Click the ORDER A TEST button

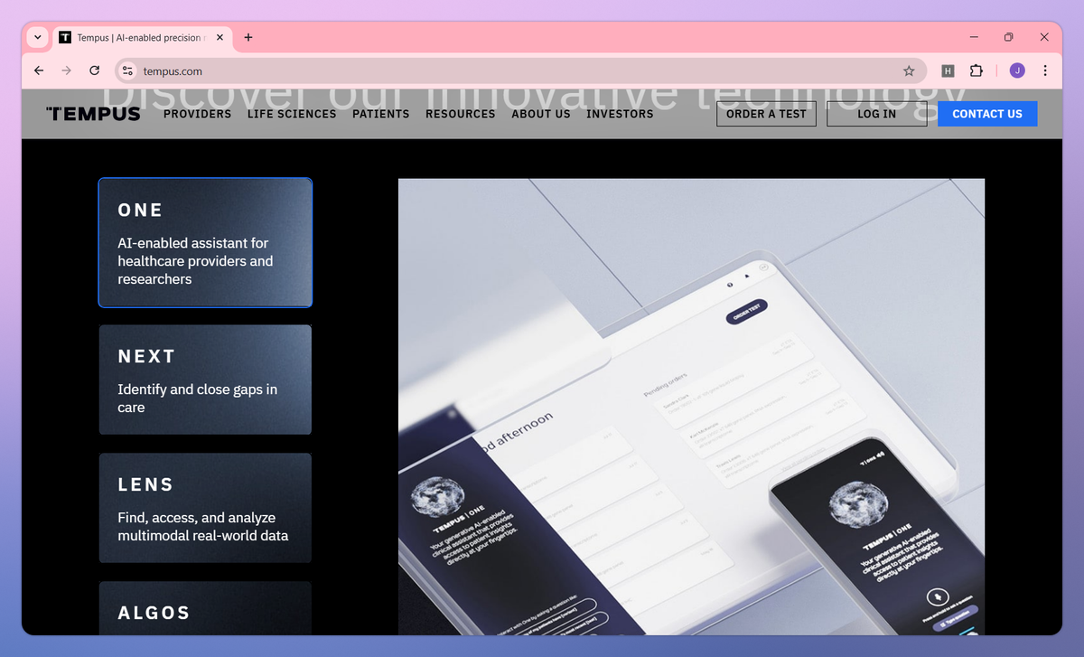tap(766, 114)
